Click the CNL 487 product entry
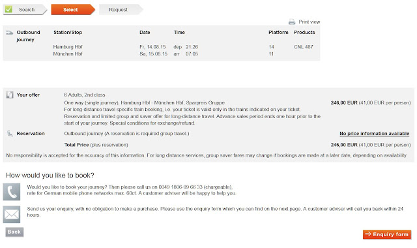 (303, 47)
